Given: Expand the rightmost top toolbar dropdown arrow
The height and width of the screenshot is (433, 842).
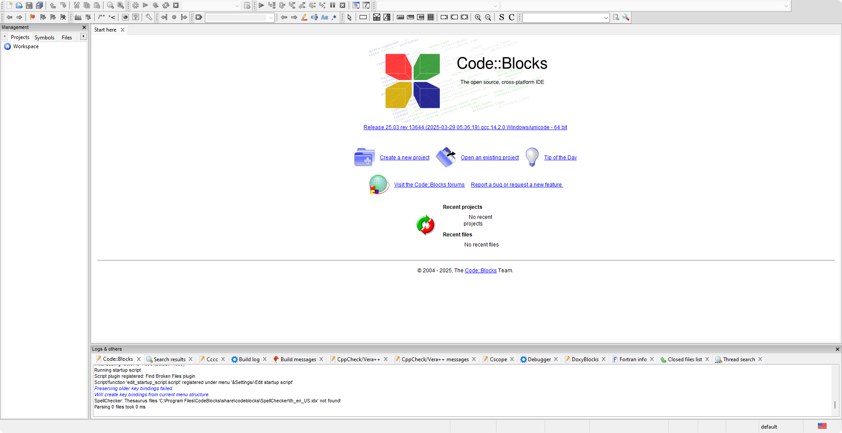Looking at the screenshot, I should tap(786, 6).
